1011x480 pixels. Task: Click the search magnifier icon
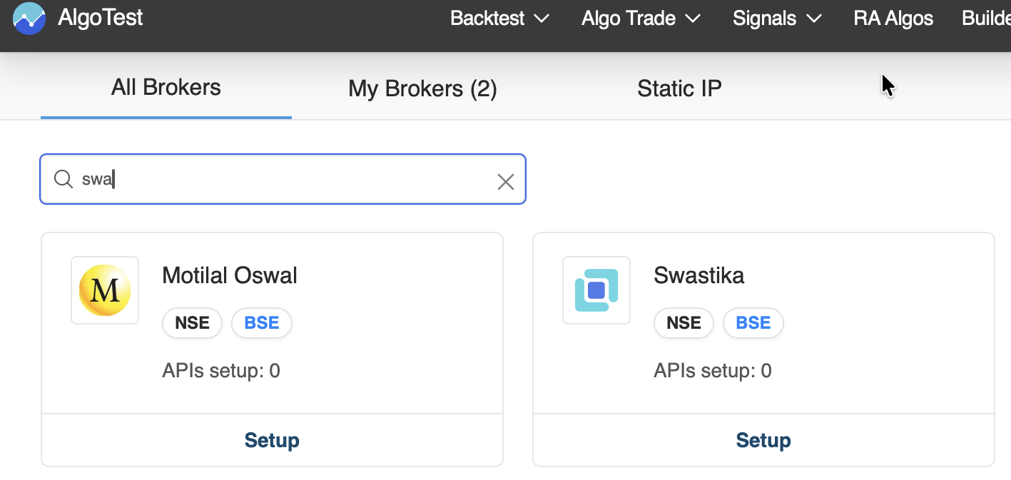[63, 180]
